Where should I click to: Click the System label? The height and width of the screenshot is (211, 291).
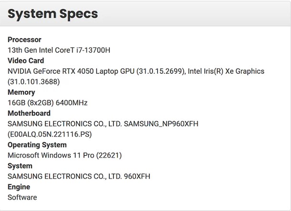pos(20,166)
